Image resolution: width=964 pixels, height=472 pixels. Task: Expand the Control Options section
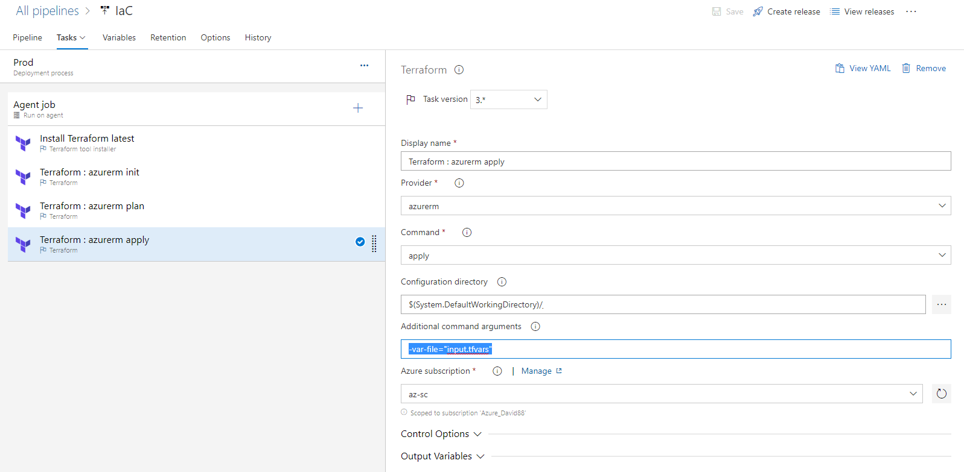[441, 434]
